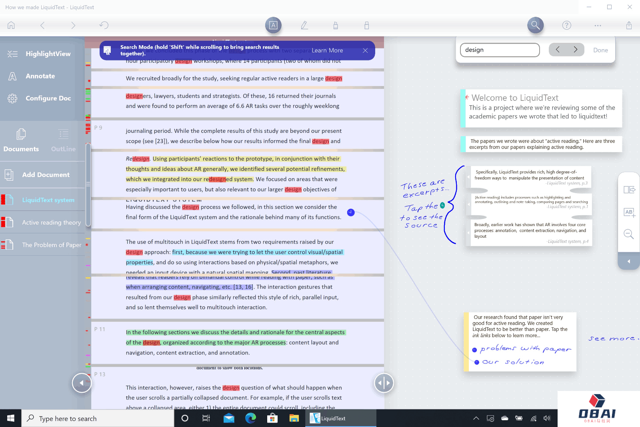Tap the 'our solution' ink link dot
Image resolution: width=640 pixels, height=427 pixels.
click(x=477, y=362)
